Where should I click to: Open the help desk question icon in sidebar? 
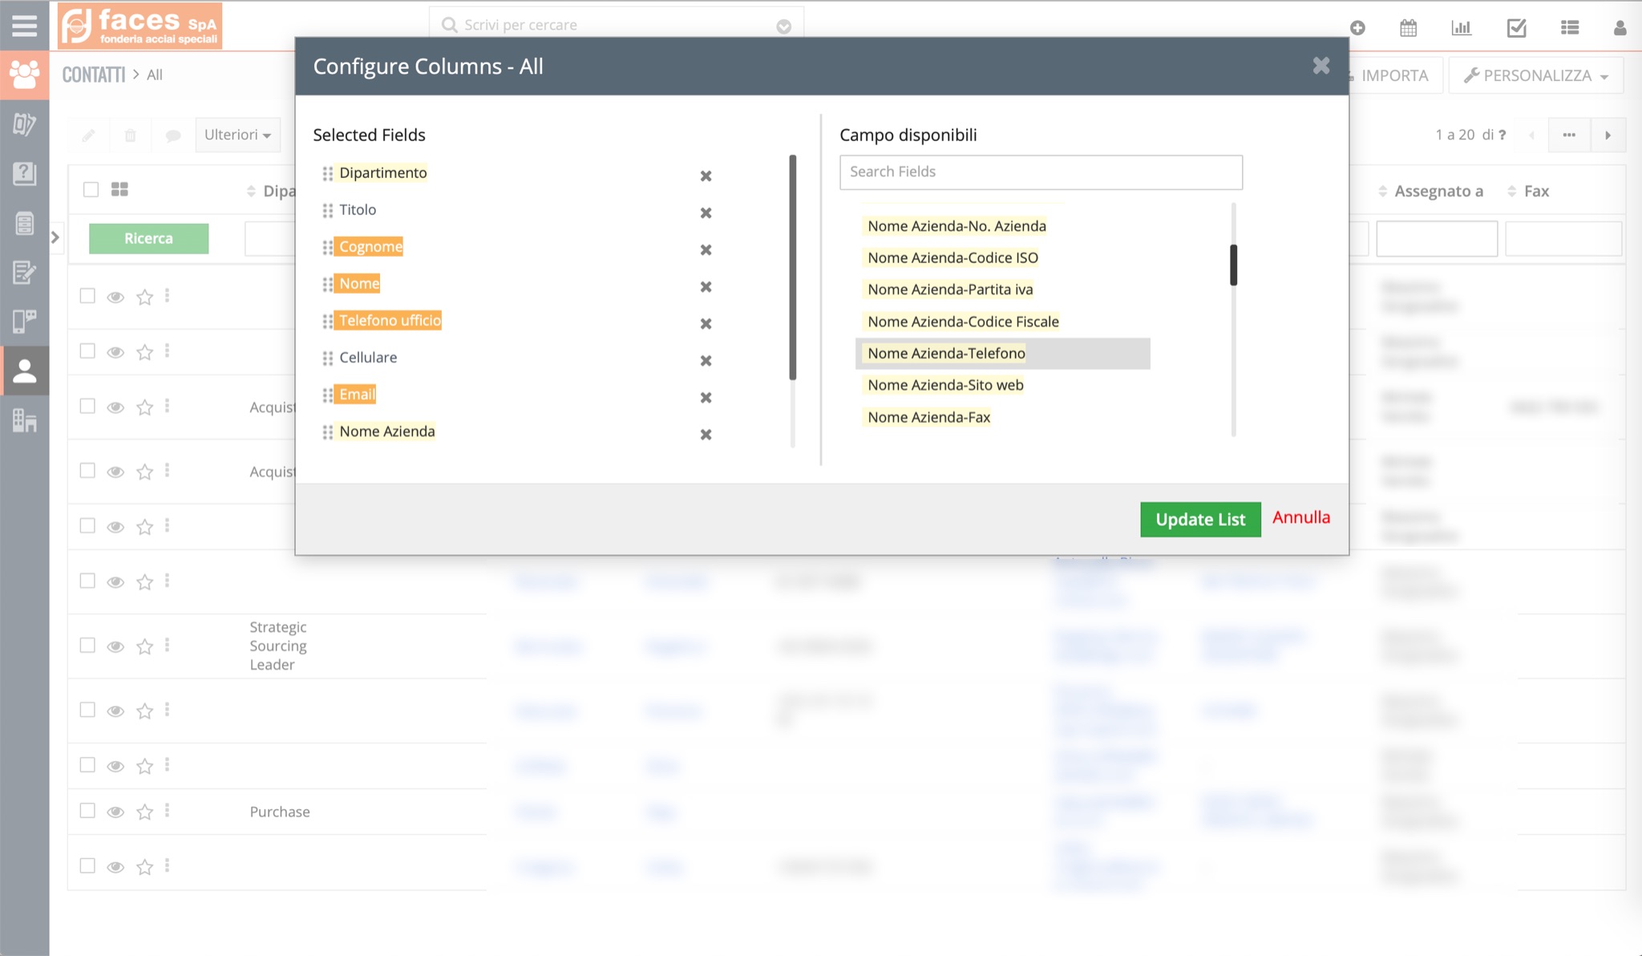24,173
